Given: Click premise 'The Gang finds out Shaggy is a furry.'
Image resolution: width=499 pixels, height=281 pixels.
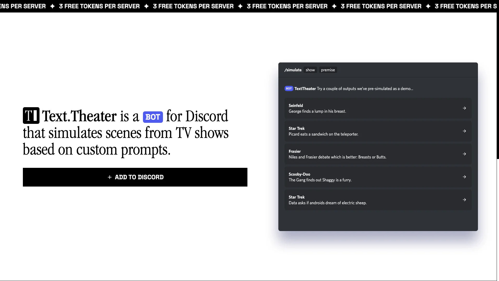Looking at the screenshot, I should [320, 180].
